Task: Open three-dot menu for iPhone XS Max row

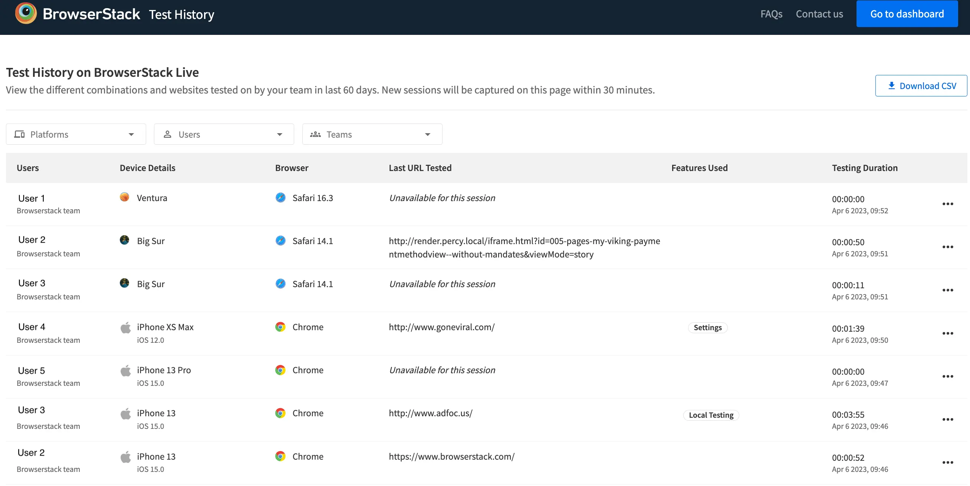Action: (x=947, y=333)
